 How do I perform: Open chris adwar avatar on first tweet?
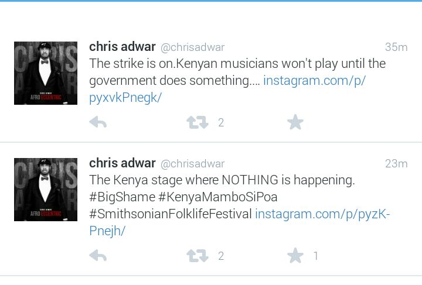46,73
